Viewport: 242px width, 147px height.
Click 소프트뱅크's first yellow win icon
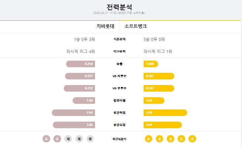[149, 139]
